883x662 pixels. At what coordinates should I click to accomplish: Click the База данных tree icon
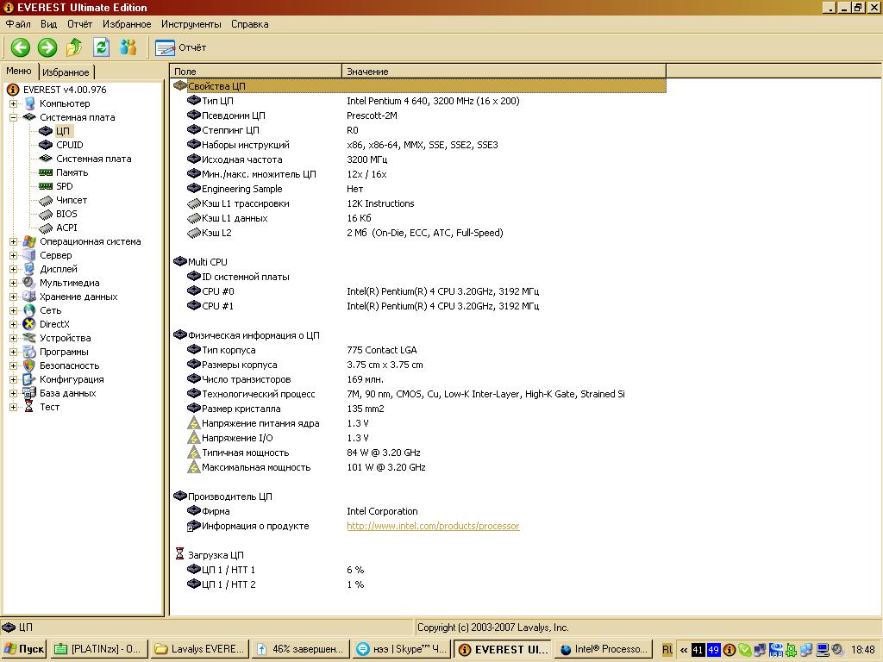coord(28,393)
